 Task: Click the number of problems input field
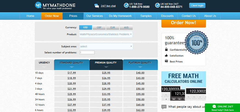[x=87, y=53]
